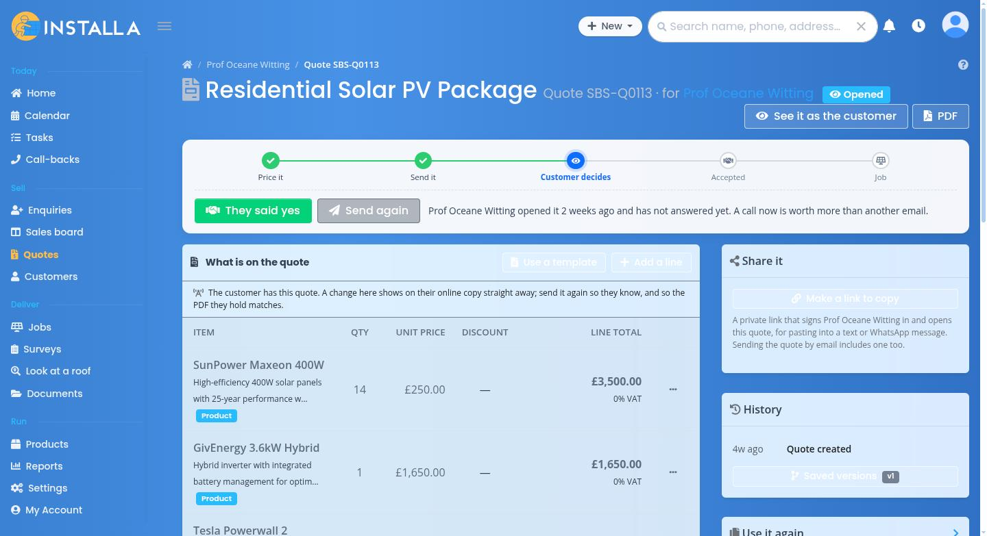
Task: Open the New dropdown button
Action: [610, 26]
